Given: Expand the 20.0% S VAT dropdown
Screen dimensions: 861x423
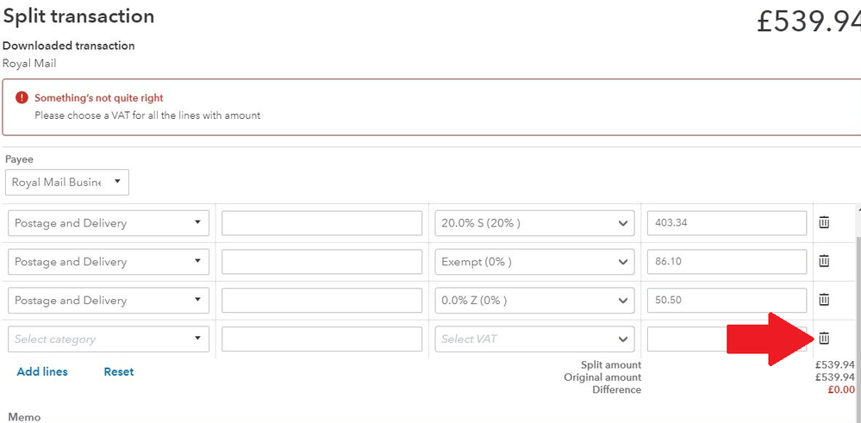Looking at the screenshot, I should click(x=534, y=223).
